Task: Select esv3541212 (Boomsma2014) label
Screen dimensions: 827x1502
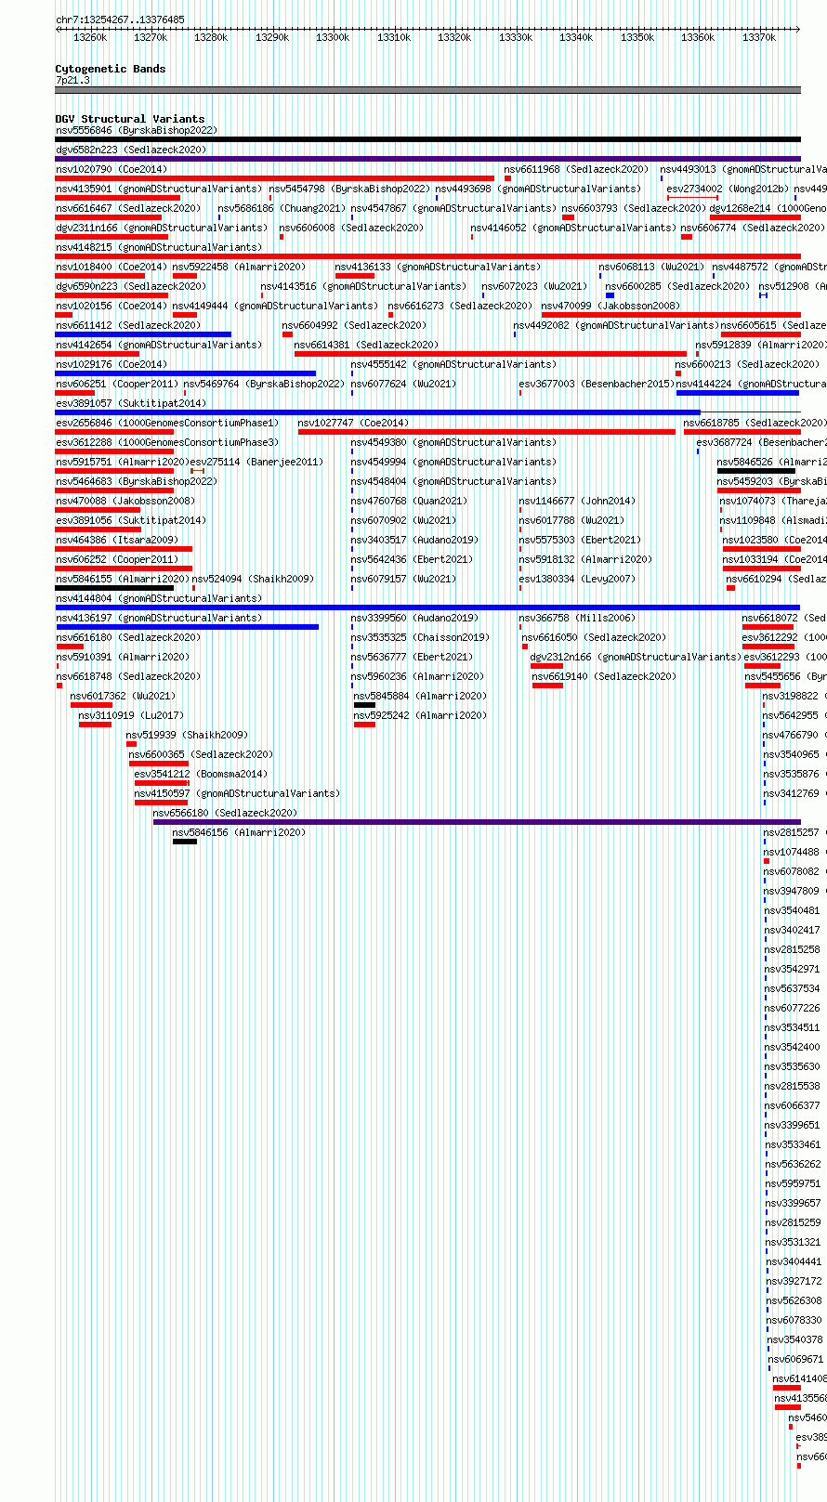Action: (202, 774)
